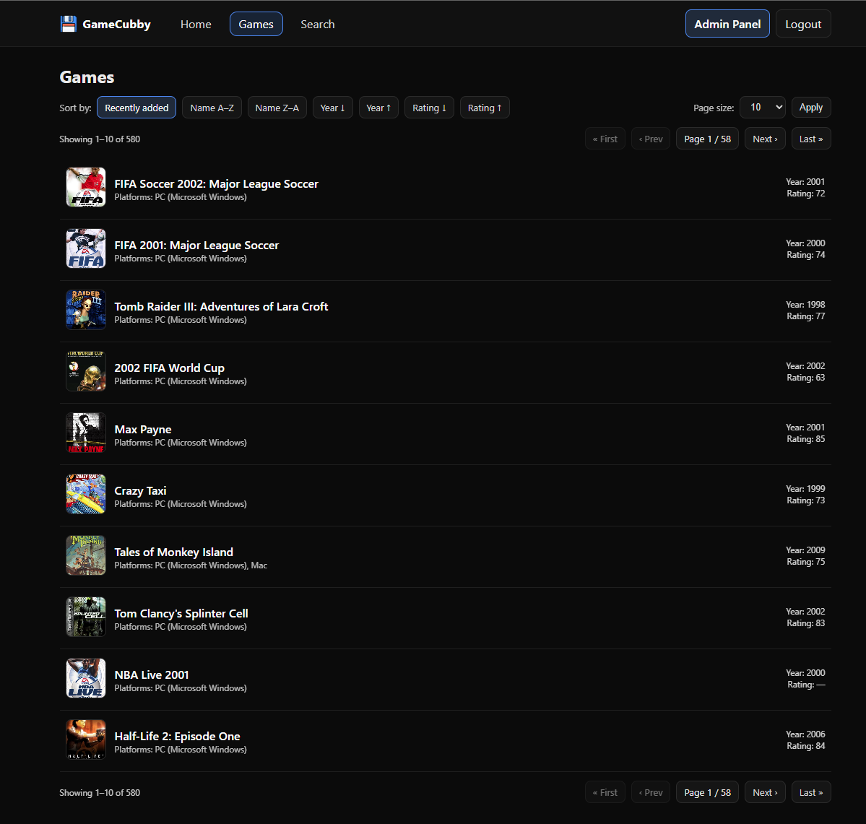Open the NBA Live 2001 title

tap(152, 674)
